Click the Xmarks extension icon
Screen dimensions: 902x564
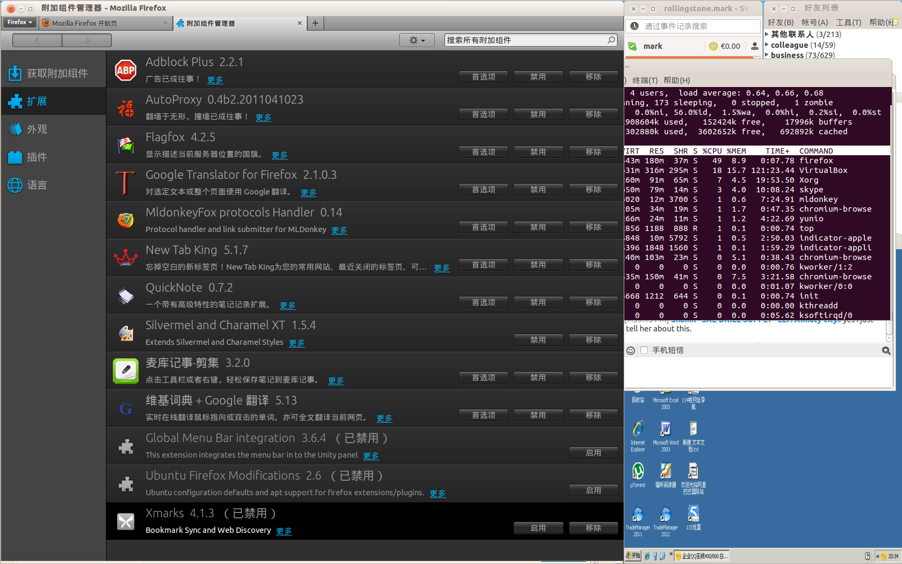(126, 522)
